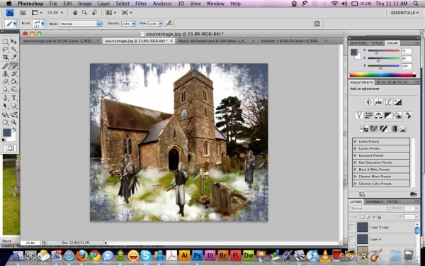
Task: Select the Healing Brush tool
Action: 5,66
